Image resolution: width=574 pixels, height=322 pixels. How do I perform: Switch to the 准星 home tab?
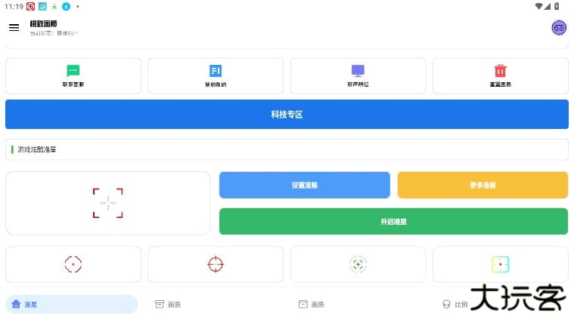click(72, 304)
